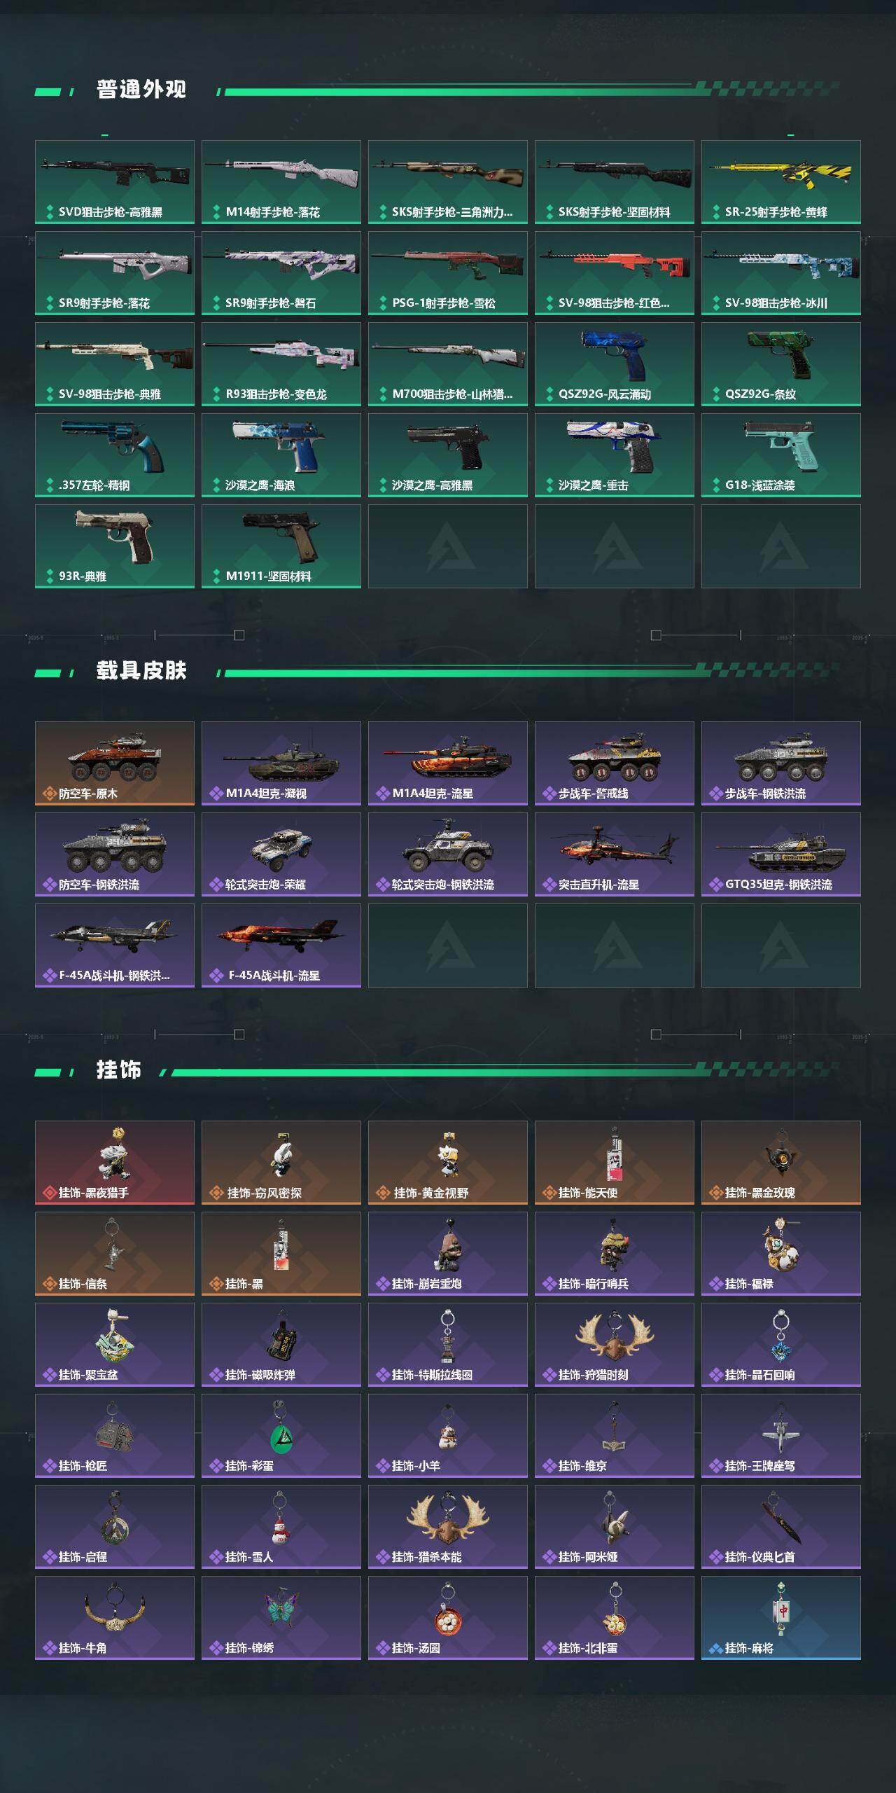Select the SVD sniper rifle 高雅黑 skin

(115, 182)
